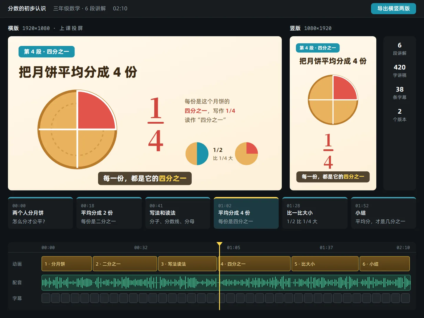Screen dimensions: 424x318
Task: Click the 配音 audio waveform track
Action: pyautogui.click(x=226, y=283)
